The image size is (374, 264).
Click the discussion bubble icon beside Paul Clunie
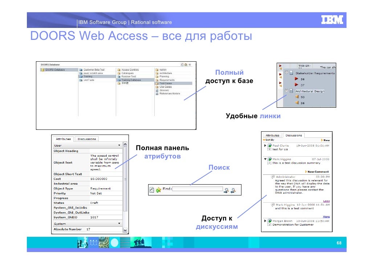pos(269,145)
